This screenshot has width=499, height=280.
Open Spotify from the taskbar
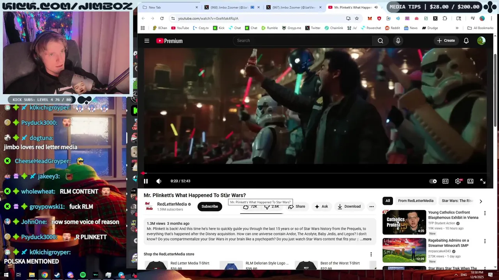click(x=83, y=275)
